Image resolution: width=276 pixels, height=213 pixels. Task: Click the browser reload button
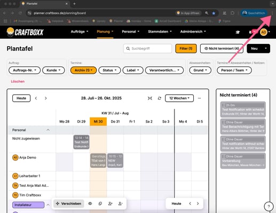tap(20, 13)
